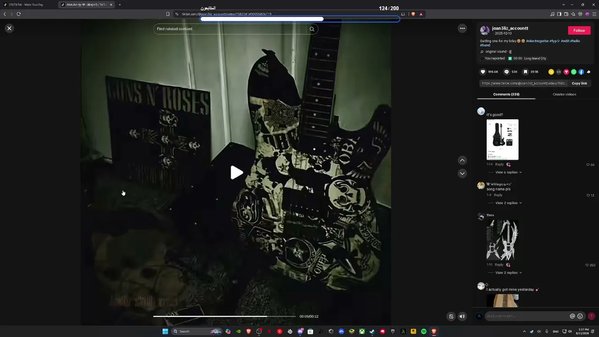This screenshot has width=599, height=337.
Task: Like the "it's good?" comment
Action: tap(588, 165)
